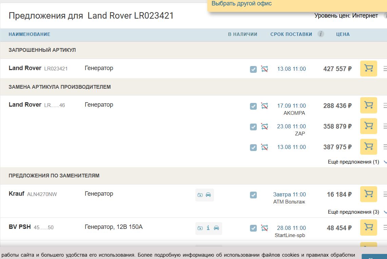The height and width of the screenshot is (259, 387).
Task: Toggle in-stock checkbox for 427 557 ₽ offer
Action: 253,69
